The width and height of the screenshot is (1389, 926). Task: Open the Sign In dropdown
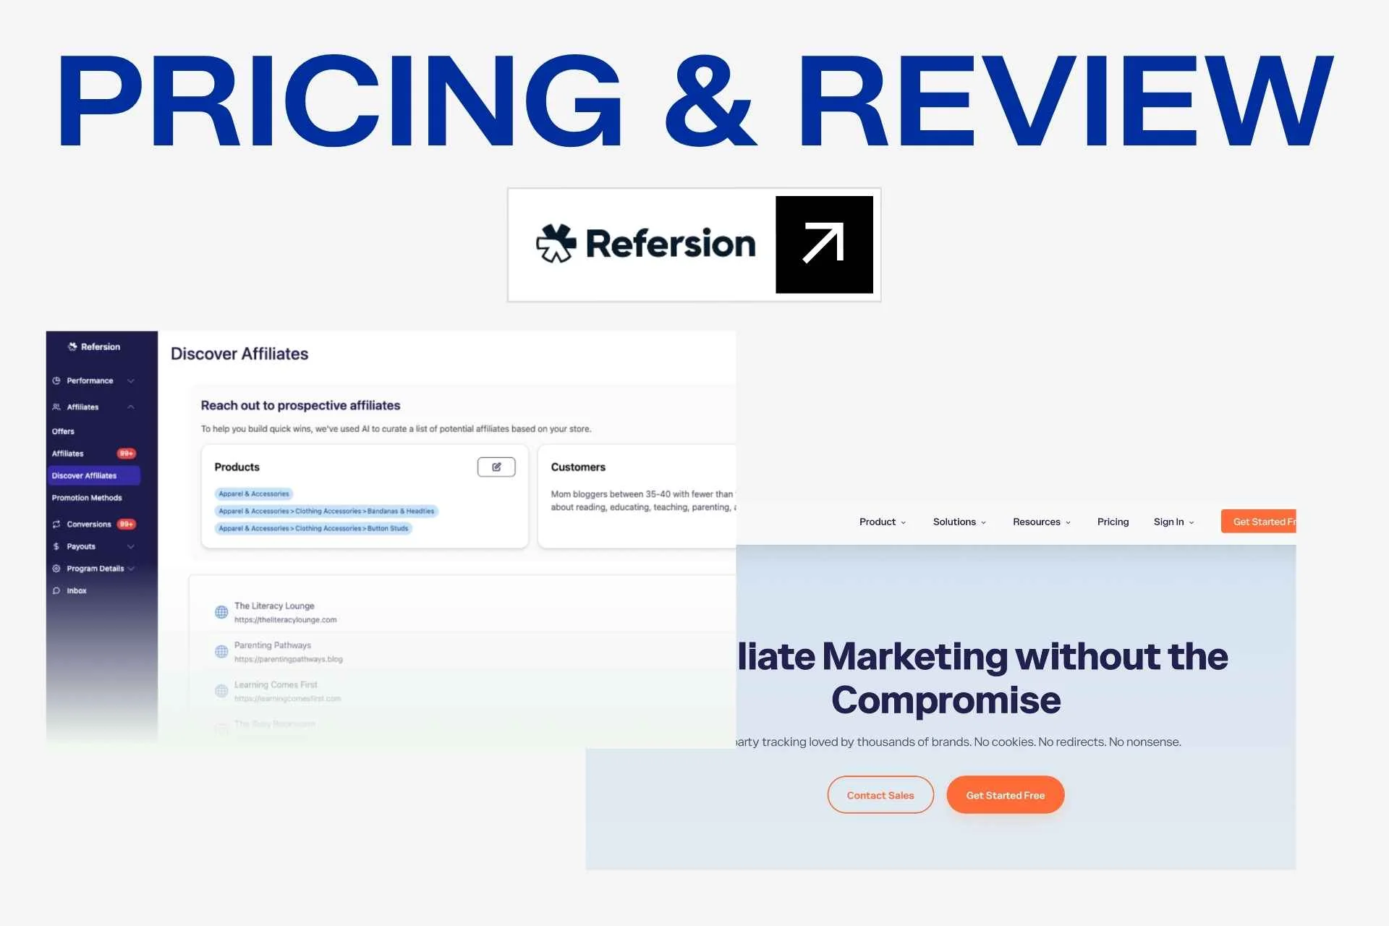point(1173,522)
